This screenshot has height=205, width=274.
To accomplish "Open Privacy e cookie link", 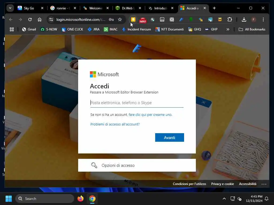I will [x=222, y=184].
